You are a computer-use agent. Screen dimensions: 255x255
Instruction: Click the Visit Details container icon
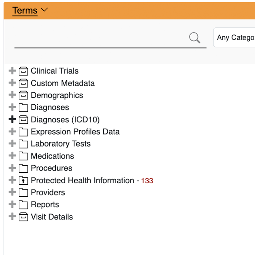click(23, 217)
